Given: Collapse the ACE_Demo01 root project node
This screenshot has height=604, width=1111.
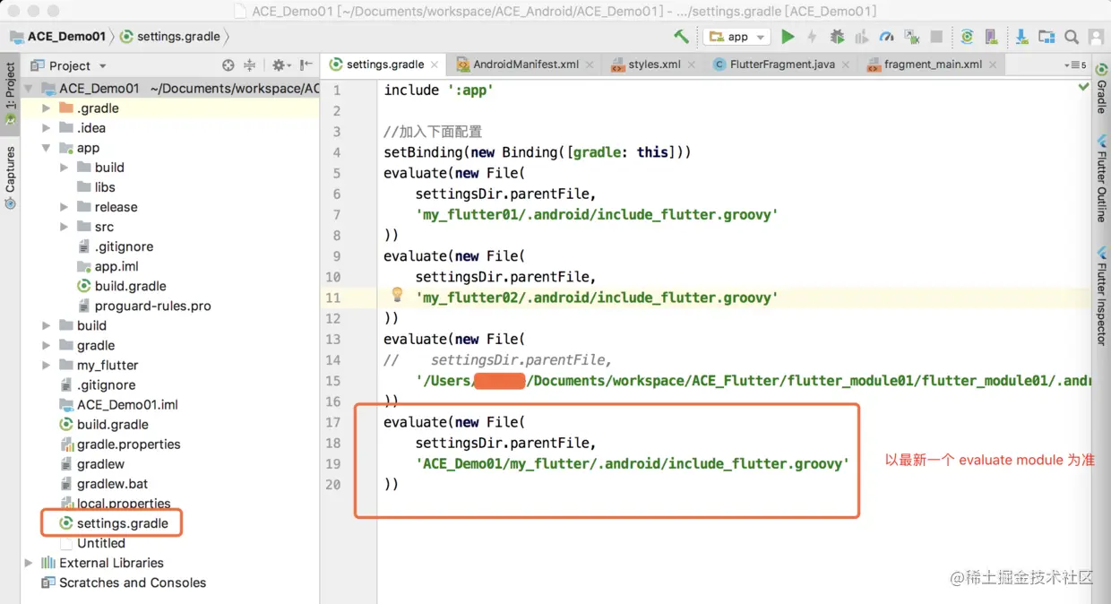Looking at the screenshot, I should click(x=29, y=89).
